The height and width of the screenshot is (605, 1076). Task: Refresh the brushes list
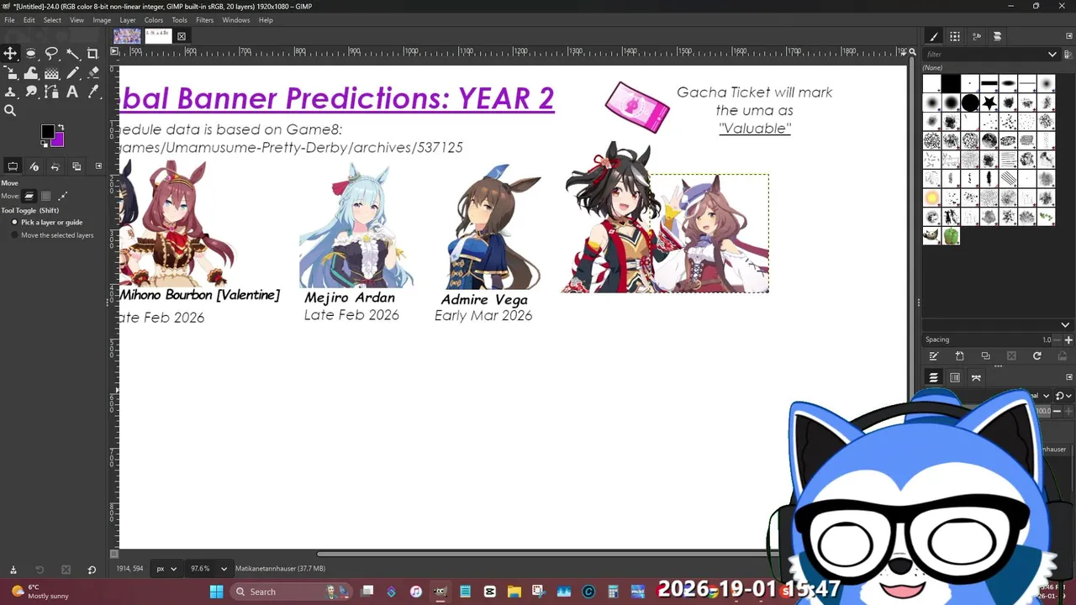point(1037,356)
